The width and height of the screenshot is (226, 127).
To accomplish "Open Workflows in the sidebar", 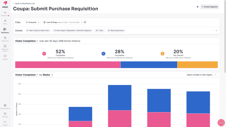I will 5,30.
